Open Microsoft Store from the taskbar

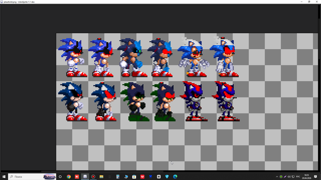(134, 176)
